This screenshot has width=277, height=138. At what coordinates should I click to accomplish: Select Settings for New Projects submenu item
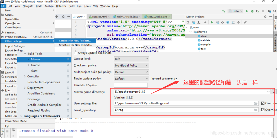(75, 41)
